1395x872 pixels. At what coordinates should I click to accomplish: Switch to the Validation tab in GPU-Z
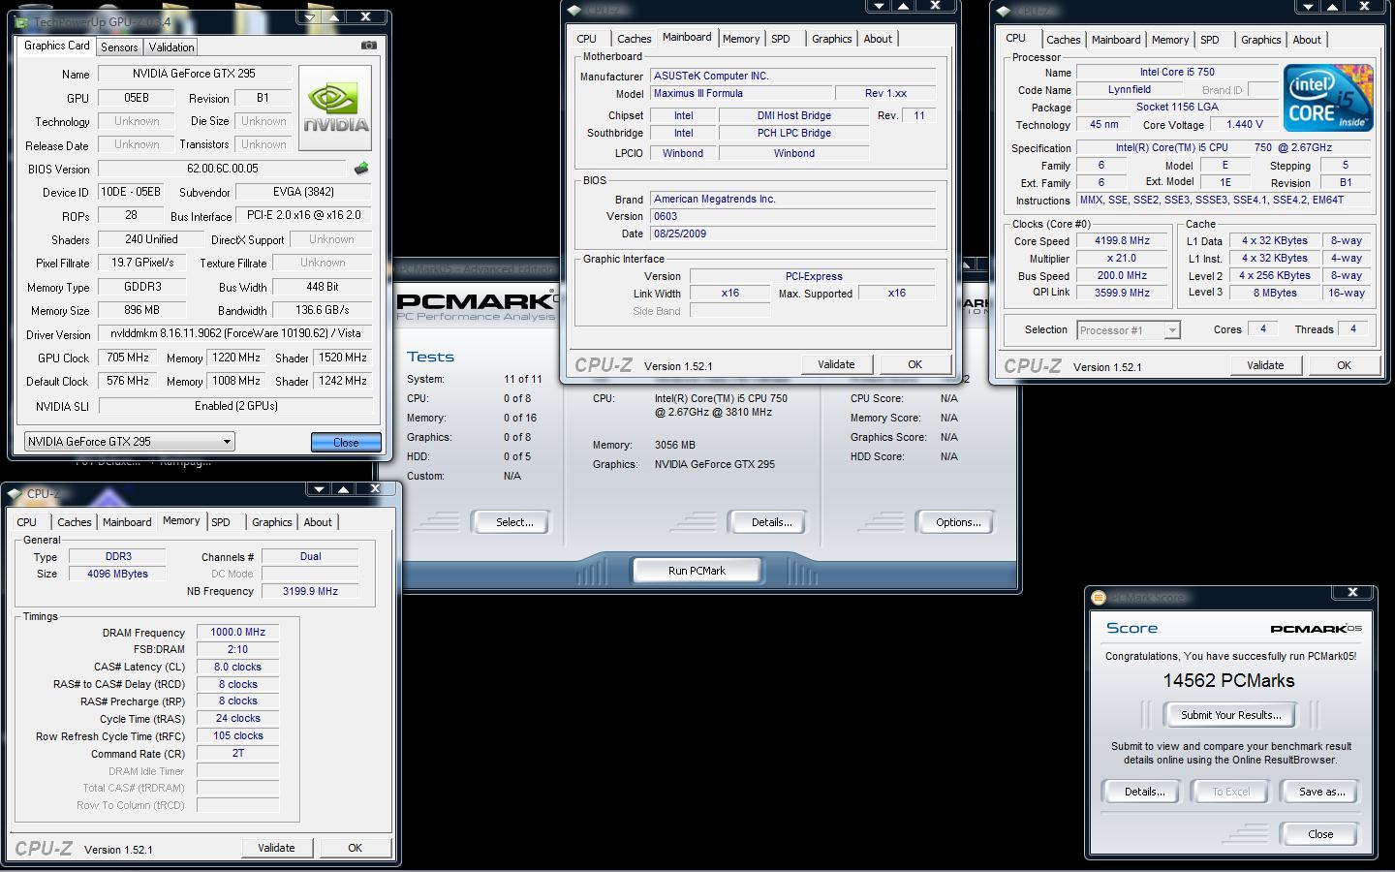(171, 47)
